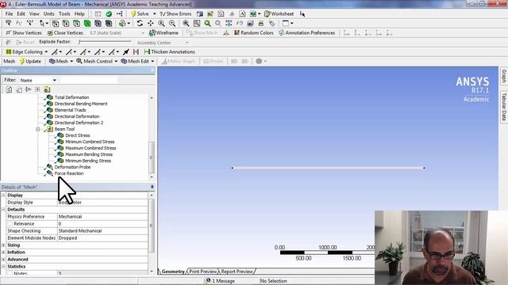Screen dimensions: 508x285
Task: Select Direct Stress under Beam Tool
Action: coord(78,135)
